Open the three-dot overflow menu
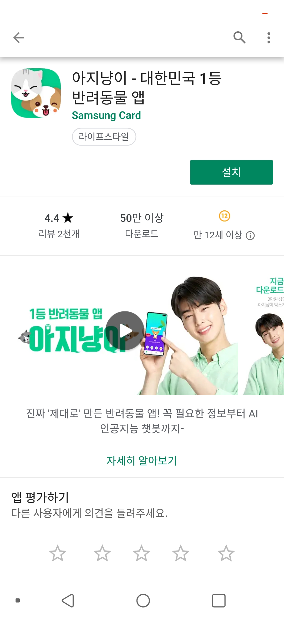This screenshot has height=617, width=284. (x=268, y=38)
